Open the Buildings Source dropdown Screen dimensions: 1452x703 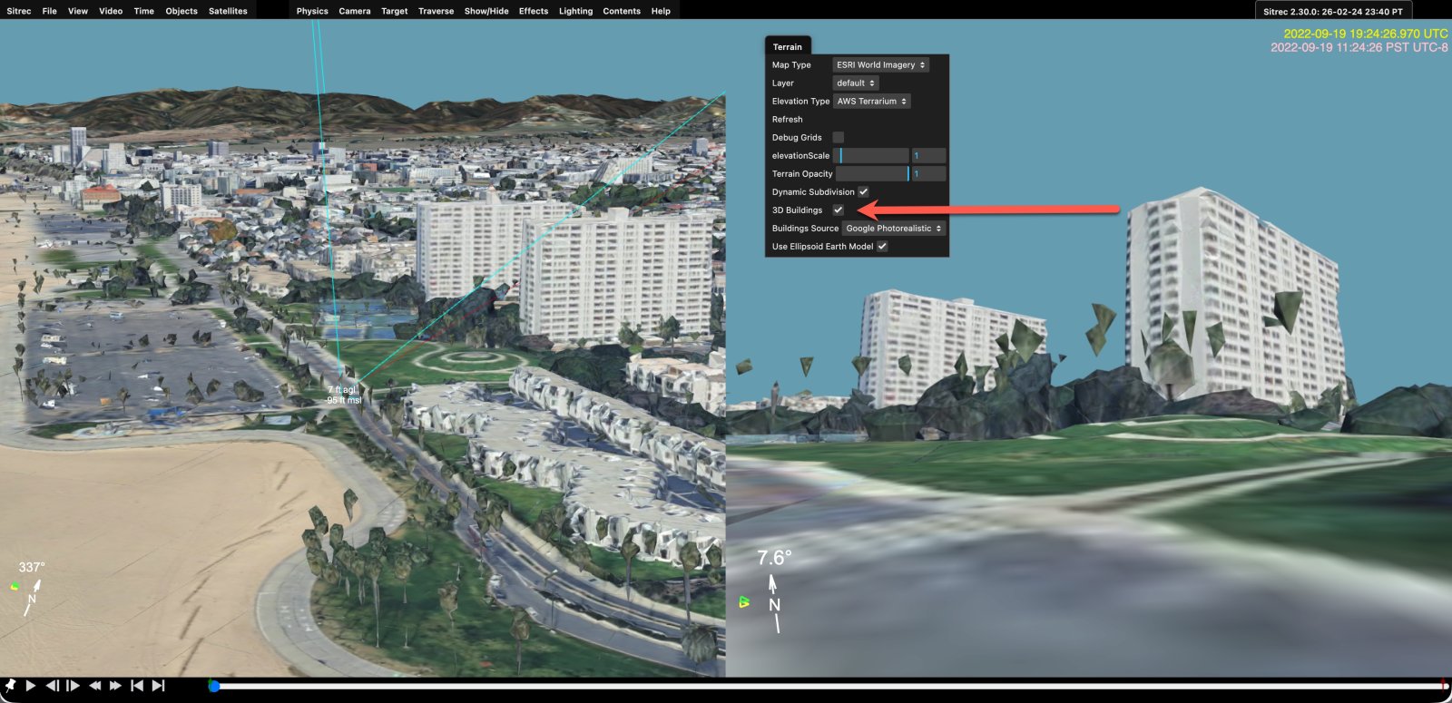[894, 229]
